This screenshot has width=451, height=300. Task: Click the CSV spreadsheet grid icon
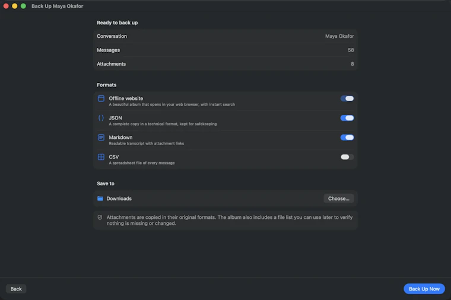101,157
